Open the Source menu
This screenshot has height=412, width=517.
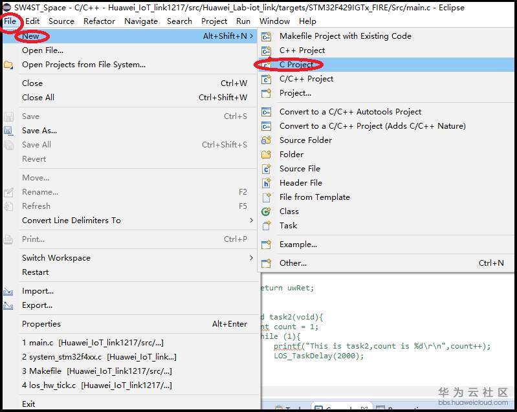coord(61,21)
